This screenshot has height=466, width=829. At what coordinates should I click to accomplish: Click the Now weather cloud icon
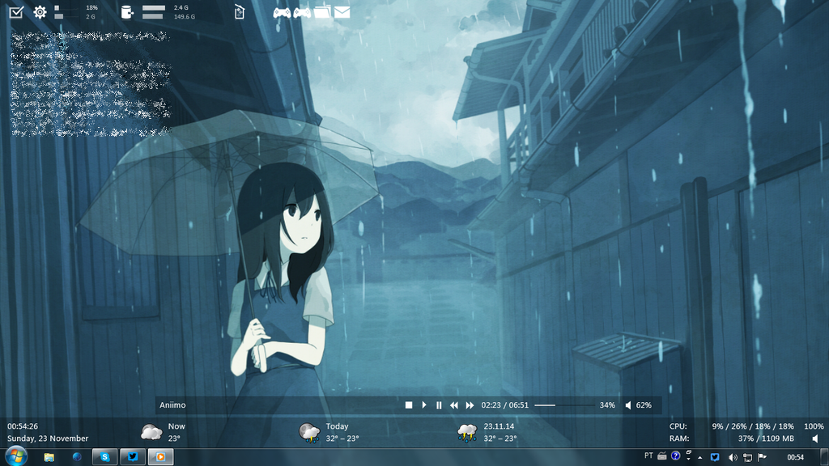point(151,430)
